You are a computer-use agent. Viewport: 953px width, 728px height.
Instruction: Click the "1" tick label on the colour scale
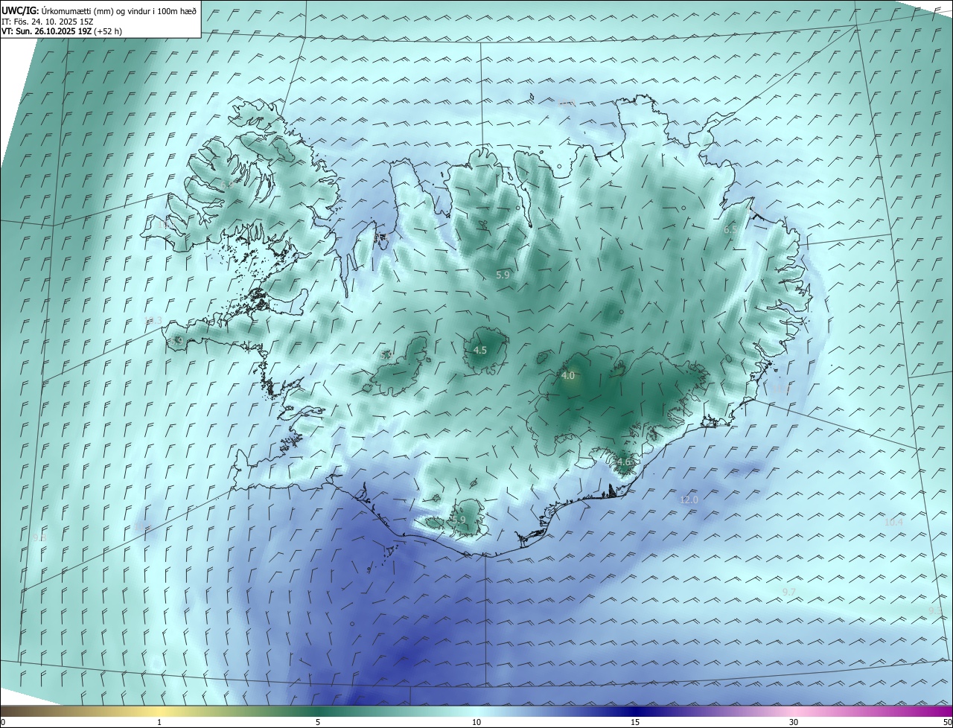159,722
